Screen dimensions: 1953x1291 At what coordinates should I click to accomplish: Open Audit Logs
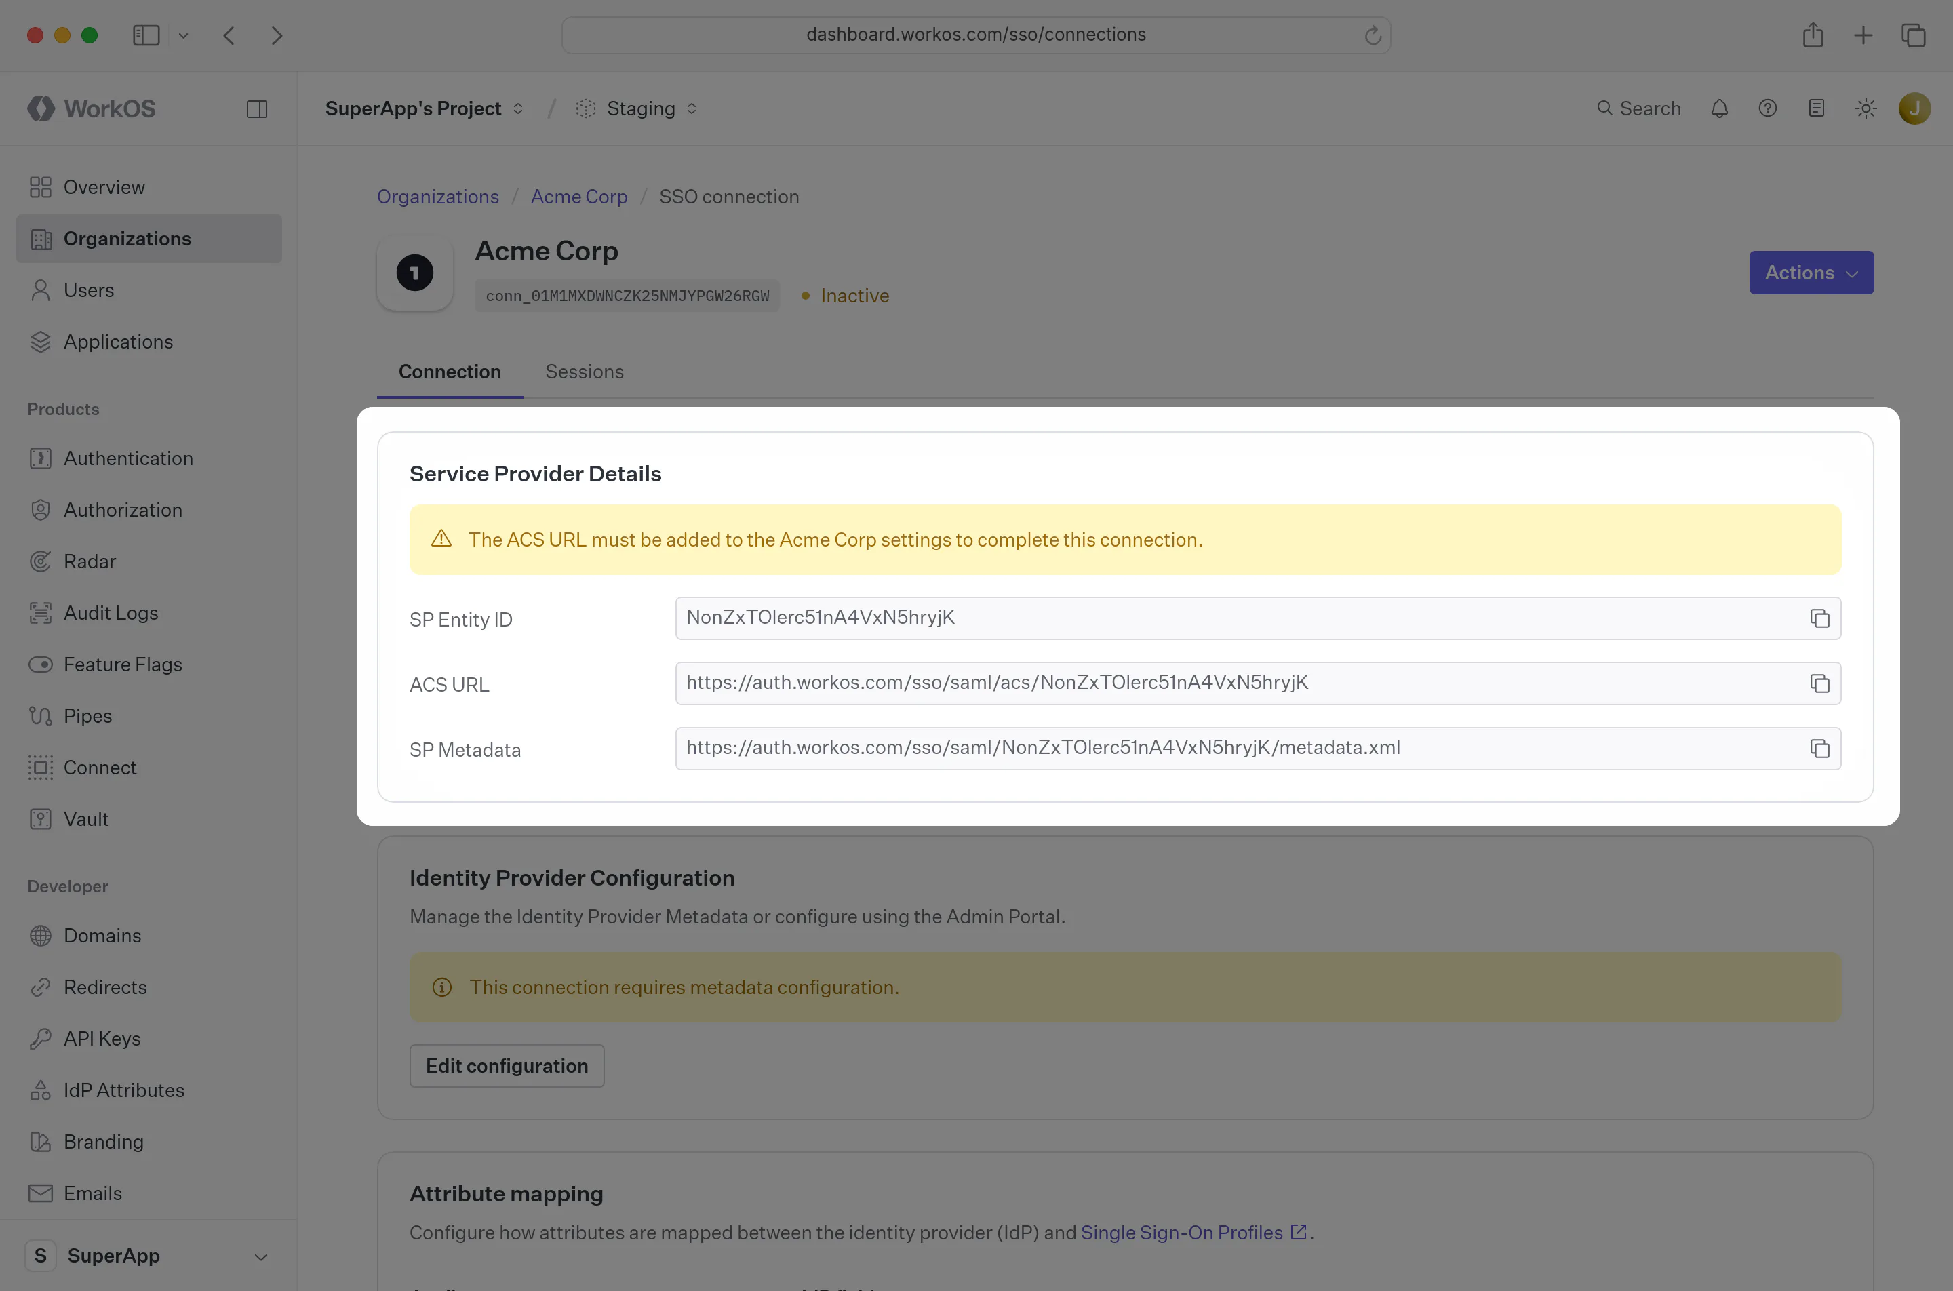point(149,612)
